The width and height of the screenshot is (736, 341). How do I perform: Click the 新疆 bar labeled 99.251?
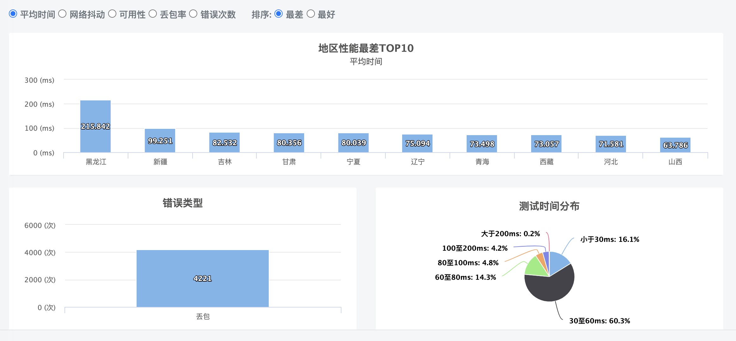pos(160,141)
